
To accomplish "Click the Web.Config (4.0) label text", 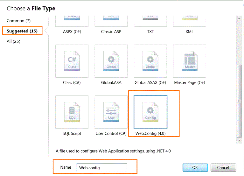I will (150, 133).
